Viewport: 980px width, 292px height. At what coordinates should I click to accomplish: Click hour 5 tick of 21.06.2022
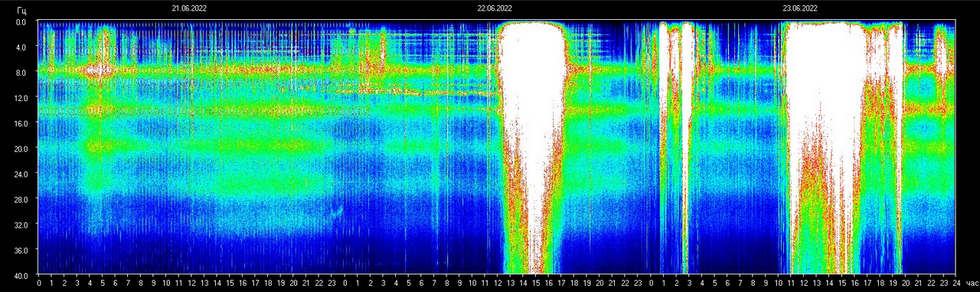point(103,283)
